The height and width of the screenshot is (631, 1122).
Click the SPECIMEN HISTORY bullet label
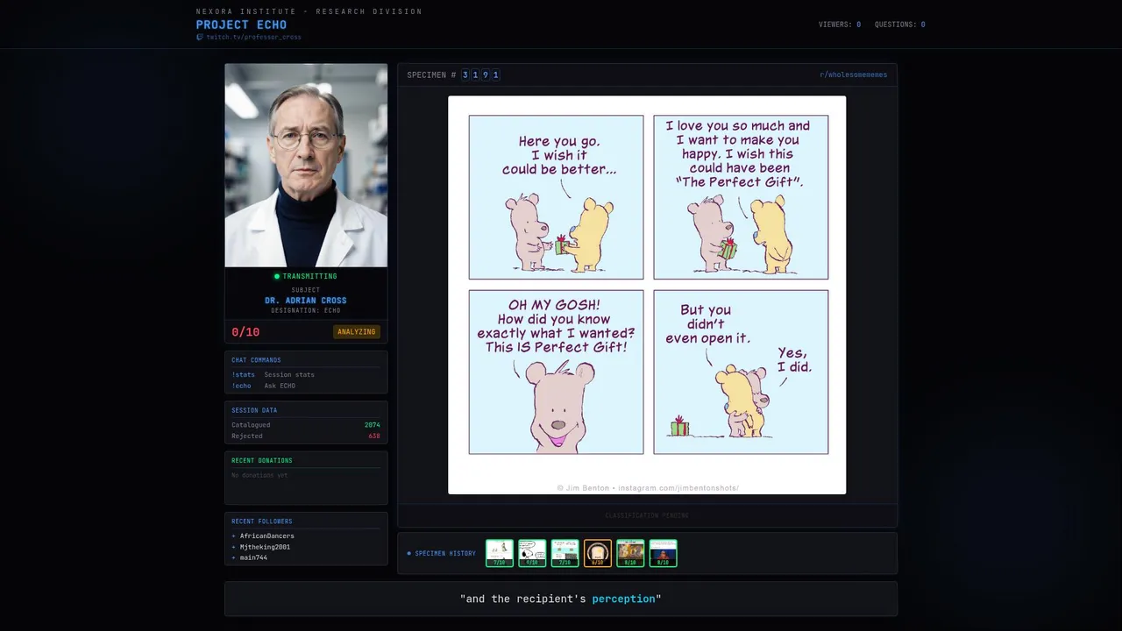click(442, 554)
